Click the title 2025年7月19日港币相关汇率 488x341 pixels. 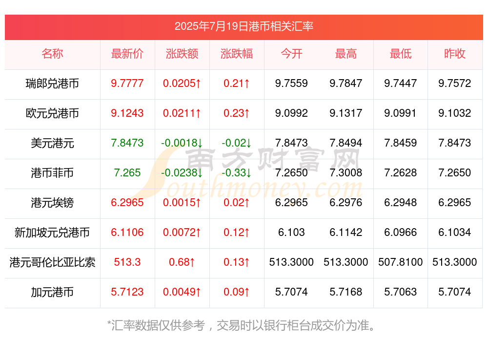pos(244,26)
